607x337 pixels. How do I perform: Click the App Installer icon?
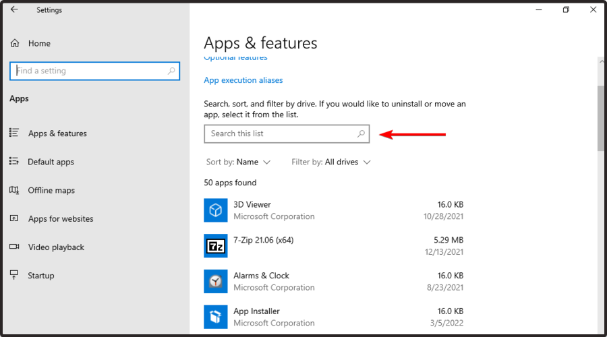pos(215,317)
